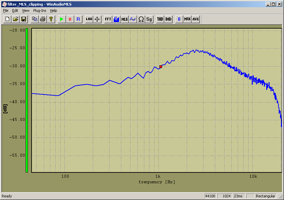Toggle the spectrum bar graph view
This screenshot has width=284, height=200.
(116, 19)
